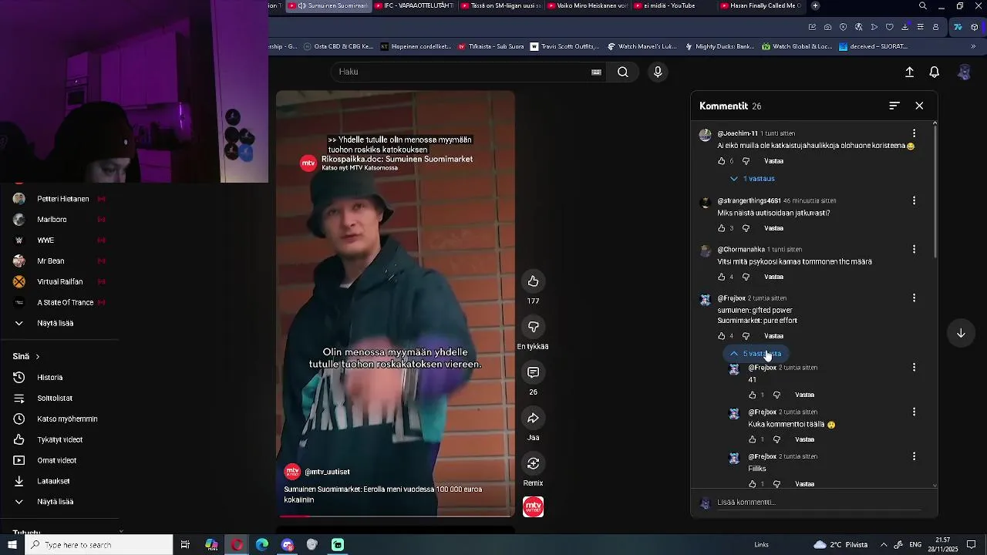The width and height of the screenshot is (987, 555).
Task: Collapse the '5 vastausta' replies
Action: click(756, 354)
